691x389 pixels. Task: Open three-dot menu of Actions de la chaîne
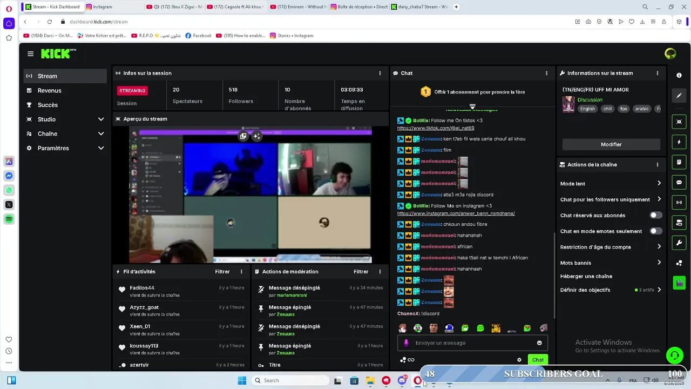pos(657,164)
